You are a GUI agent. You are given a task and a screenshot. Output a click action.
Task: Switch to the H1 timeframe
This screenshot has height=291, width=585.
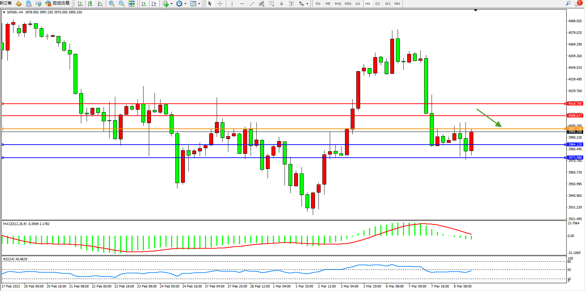tap(358, 4)
